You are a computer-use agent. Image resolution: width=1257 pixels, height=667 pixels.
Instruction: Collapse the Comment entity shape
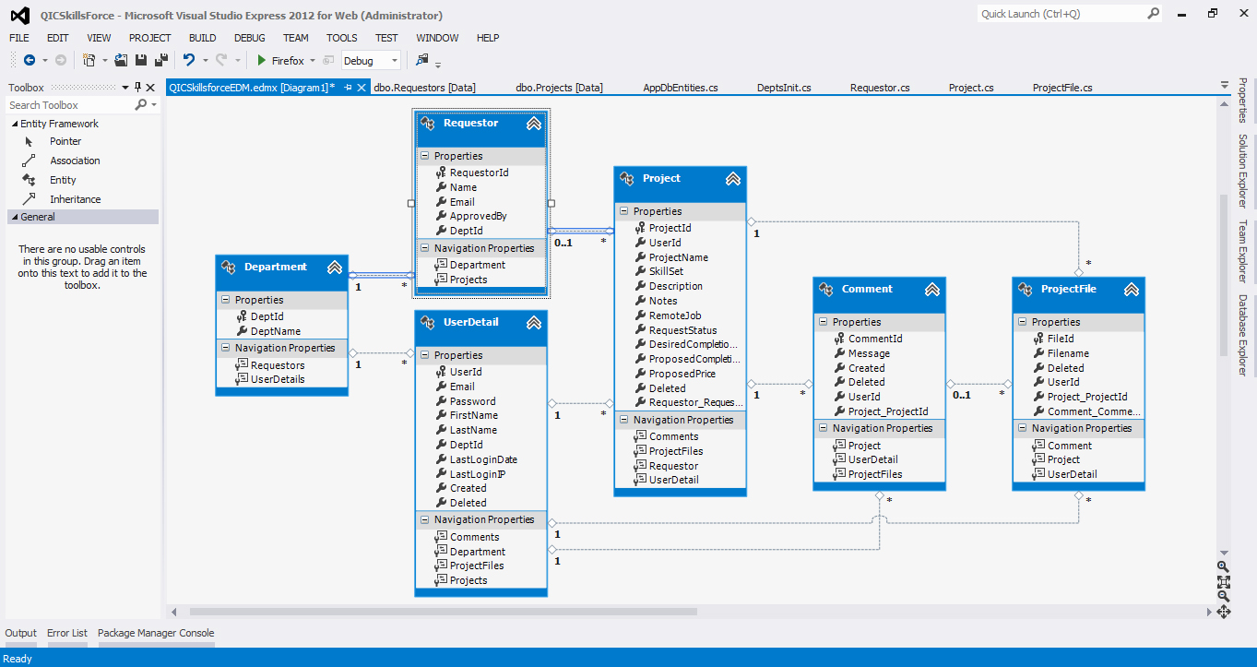(931, 290)
